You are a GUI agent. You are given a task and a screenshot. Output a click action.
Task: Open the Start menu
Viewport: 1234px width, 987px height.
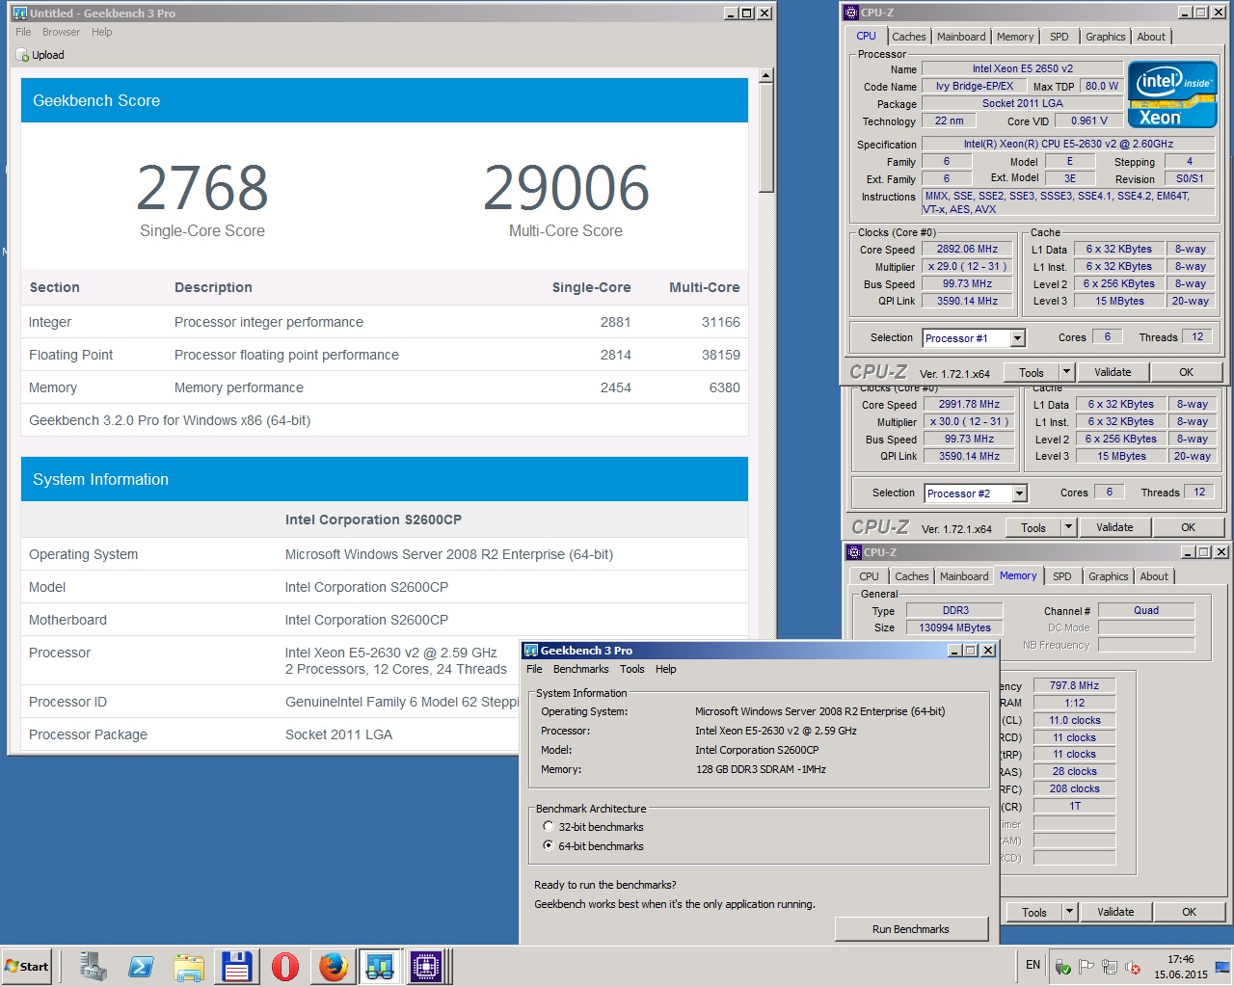(27, 966)
